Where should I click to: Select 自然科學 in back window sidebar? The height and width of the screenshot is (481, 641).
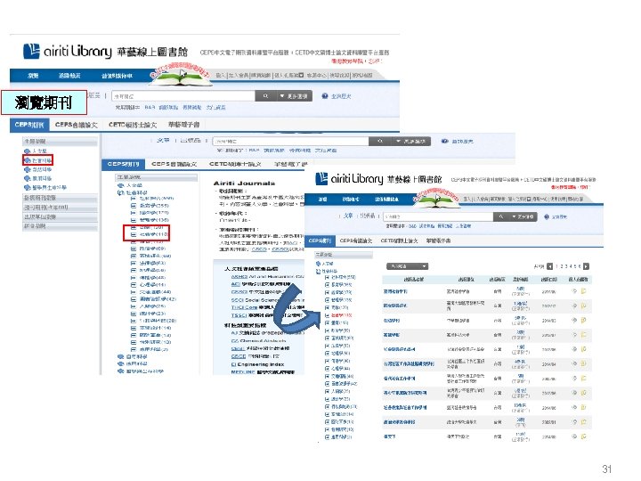coord(42,169)
